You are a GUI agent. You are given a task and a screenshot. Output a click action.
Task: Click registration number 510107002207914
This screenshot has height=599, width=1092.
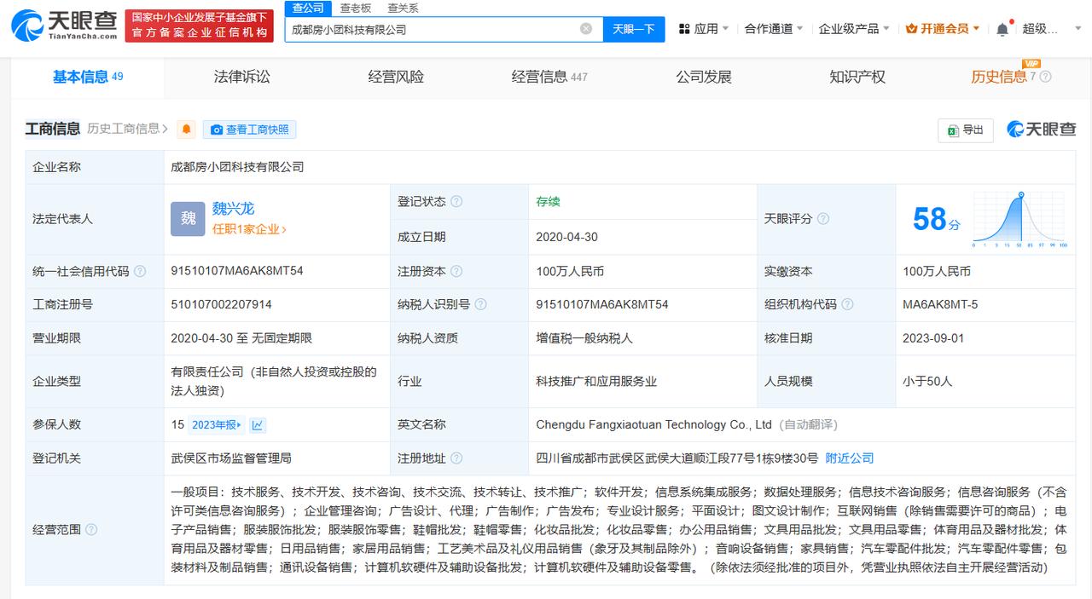222,304
